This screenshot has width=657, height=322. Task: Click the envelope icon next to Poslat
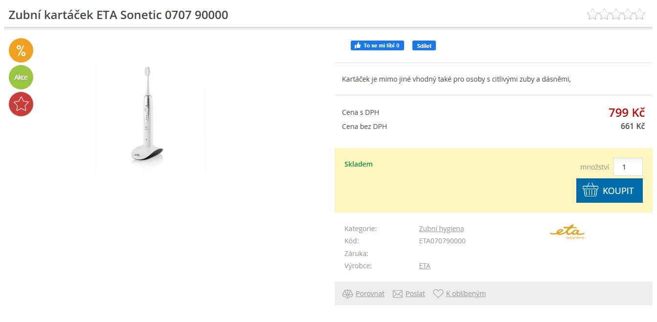click(x=398, y=294)
